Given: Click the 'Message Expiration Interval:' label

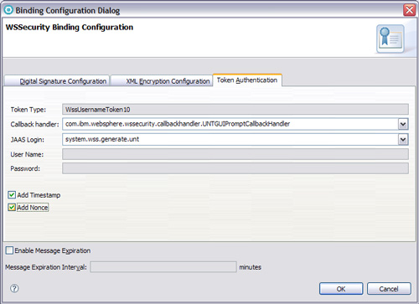Looking at the screenshot, I should [46, 267].
